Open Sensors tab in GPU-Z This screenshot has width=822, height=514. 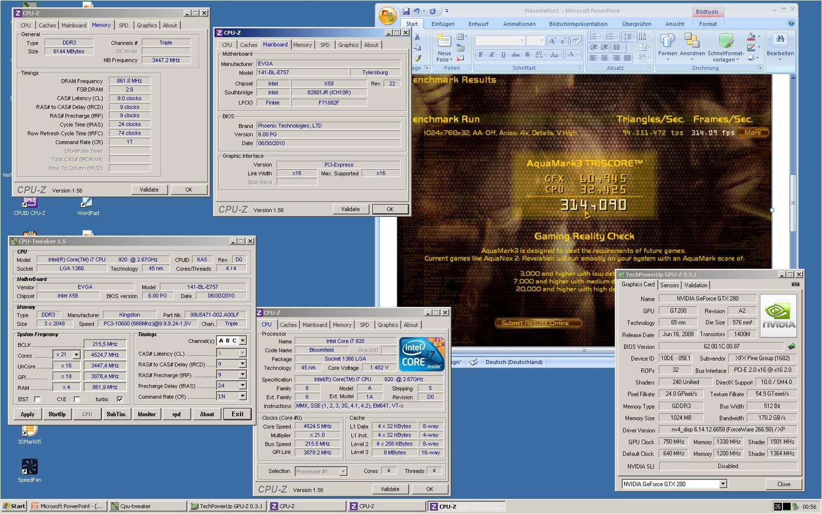click(x=669, y=285)
